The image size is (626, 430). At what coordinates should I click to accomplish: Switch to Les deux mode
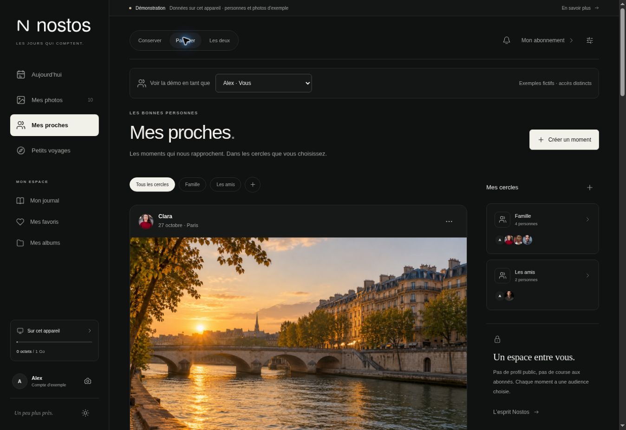220,40
